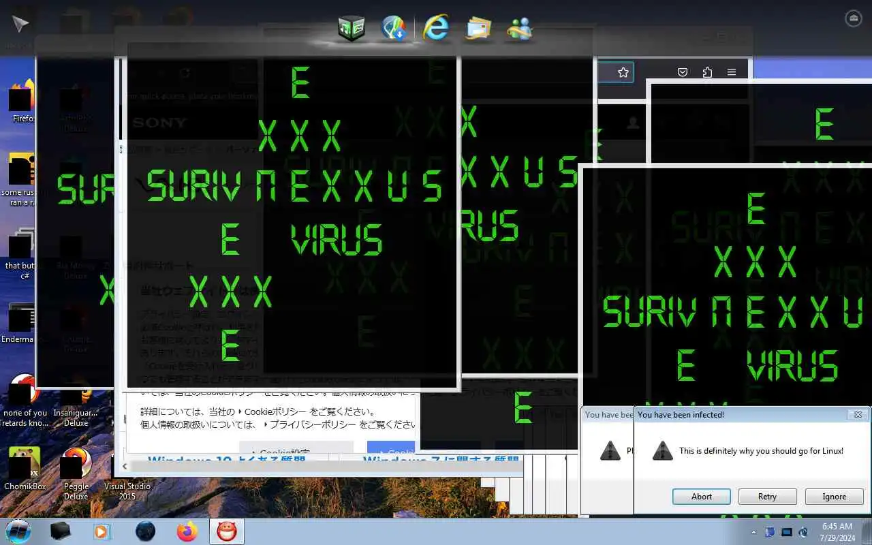Screen dimensions: 872x545
Task: Open the Firefox desktop shortcut at top left
Action: (22, 102)
